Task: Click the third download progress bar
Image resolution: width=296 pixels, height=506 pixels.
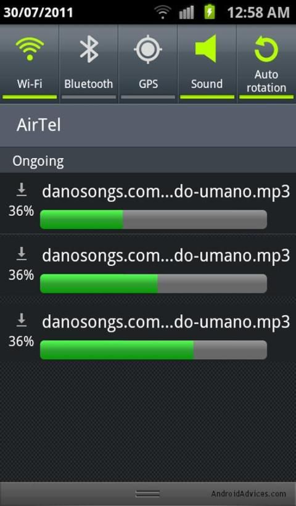Action: (x=154, y=350)
